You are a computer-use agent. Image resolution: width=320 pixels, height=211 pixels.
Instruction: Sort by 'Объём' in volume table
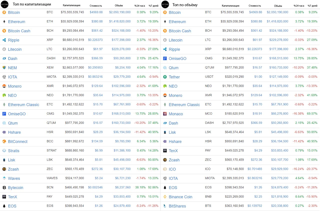[x=278, y=5]
